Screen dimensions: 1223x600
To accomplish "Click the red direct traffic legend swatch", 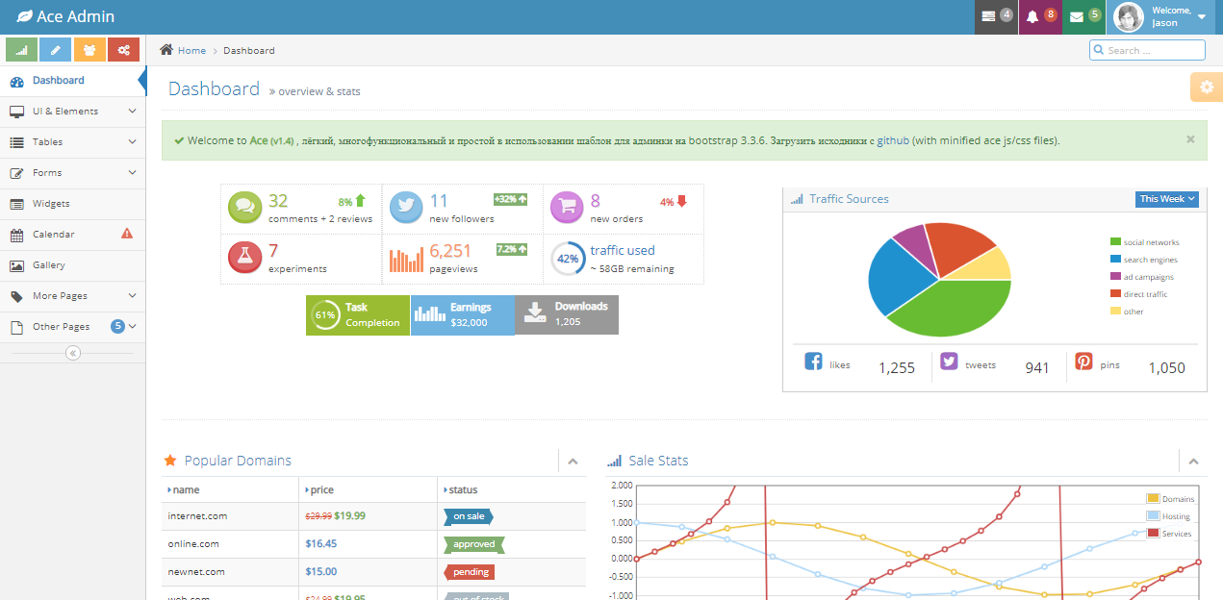I will (1115, 294).
